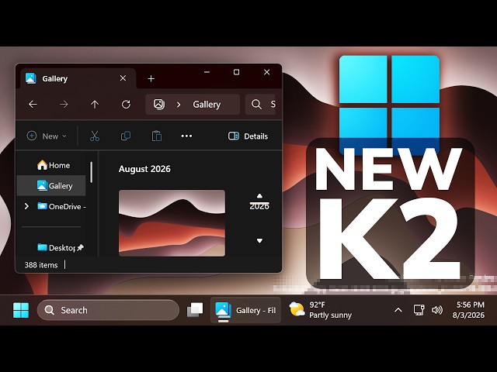Expand the address bar breadcrumb chevron
The height and width of the screenshot is (372, 497).
[179, 105]
